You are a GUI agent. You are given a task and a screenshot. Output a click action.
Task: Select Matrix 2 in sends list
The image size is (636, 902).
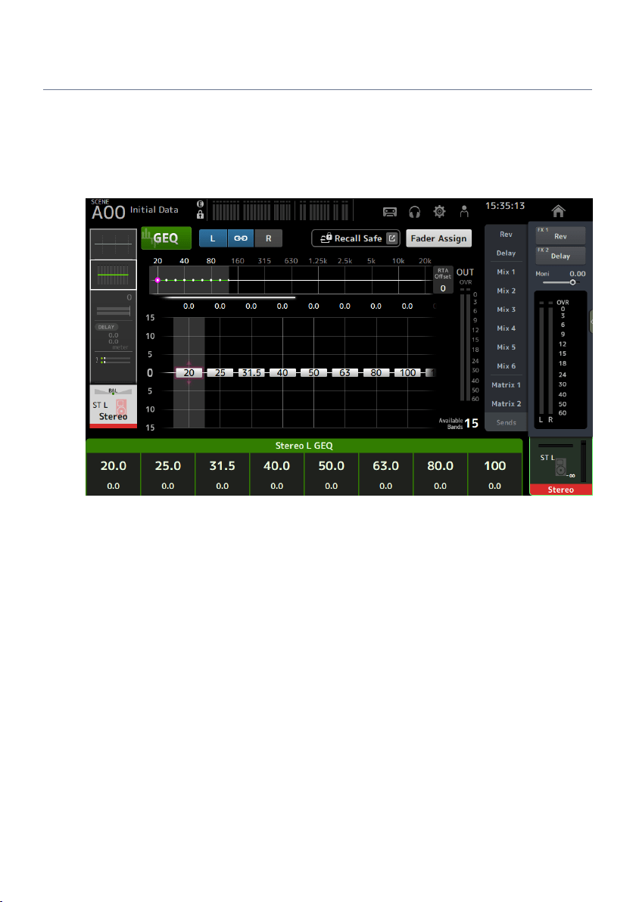coord(506,404)
